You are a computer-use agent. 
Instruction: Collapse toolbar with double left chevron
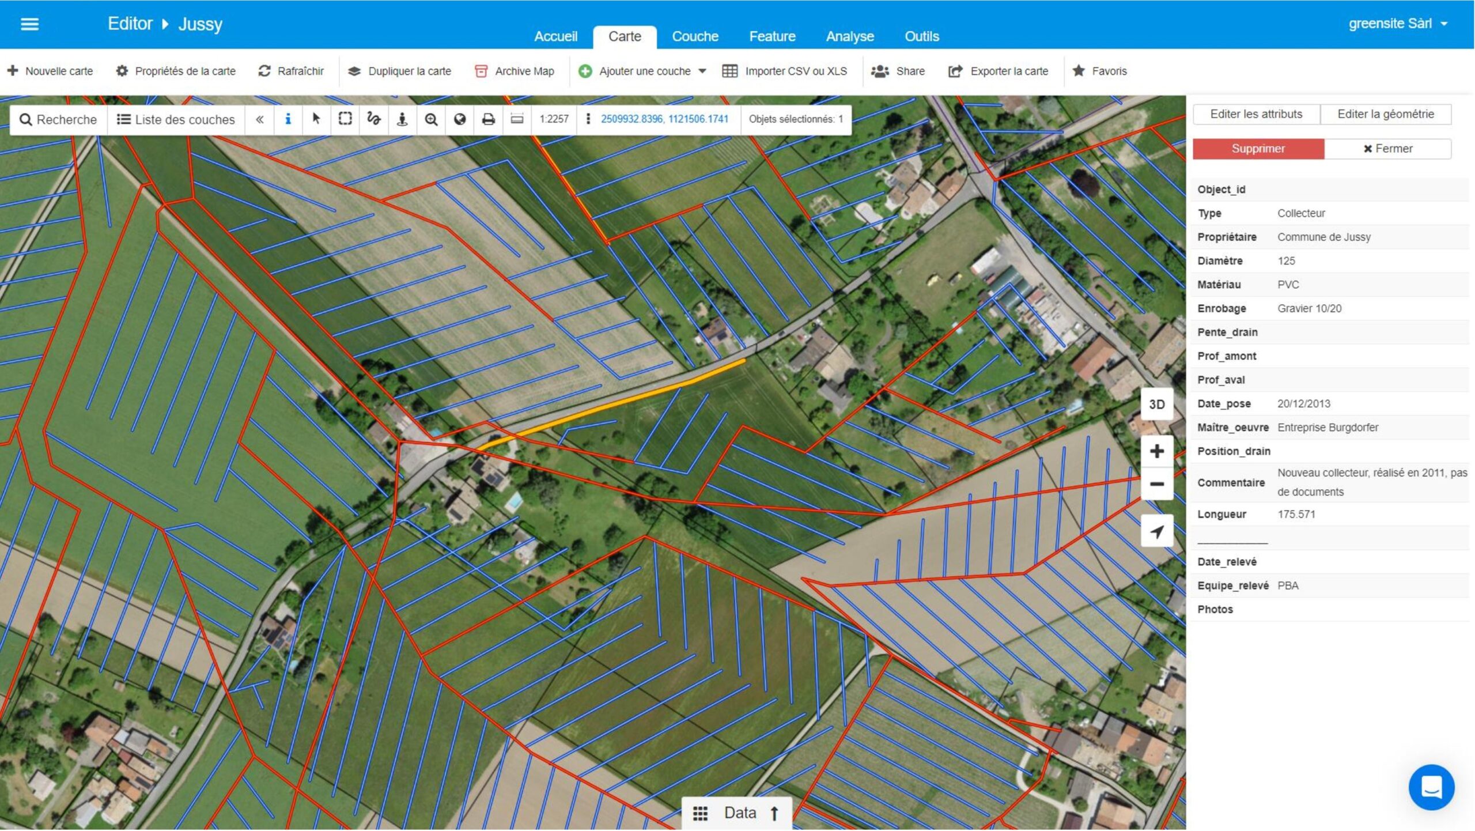pos(260,119)
